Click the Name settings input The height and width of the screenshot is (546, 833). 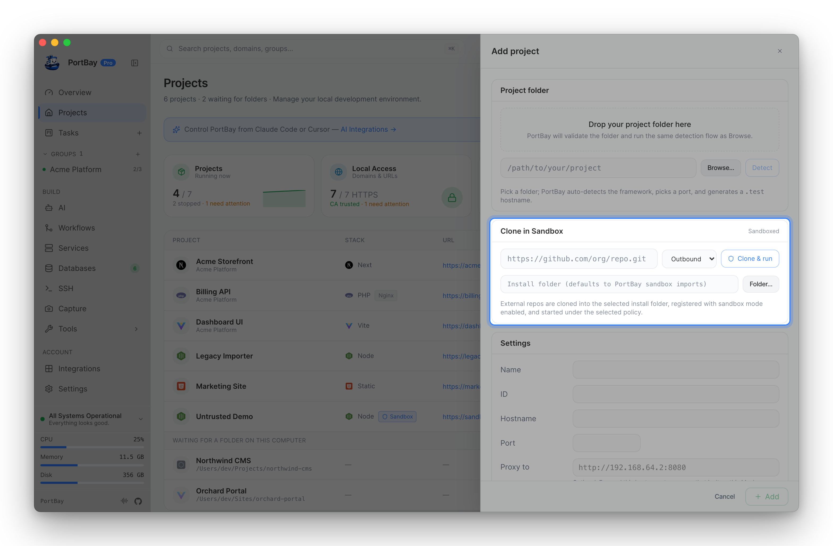click(x=676, y=370)
